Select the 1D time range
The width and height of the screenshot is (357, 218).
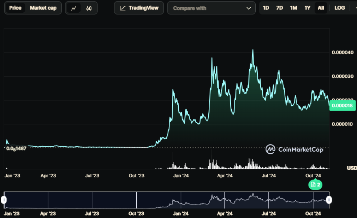click(x=266, y=8)
